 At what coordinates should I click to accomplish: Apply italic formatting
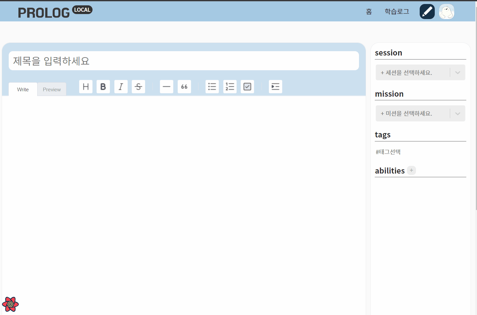[x=121, y=87]
